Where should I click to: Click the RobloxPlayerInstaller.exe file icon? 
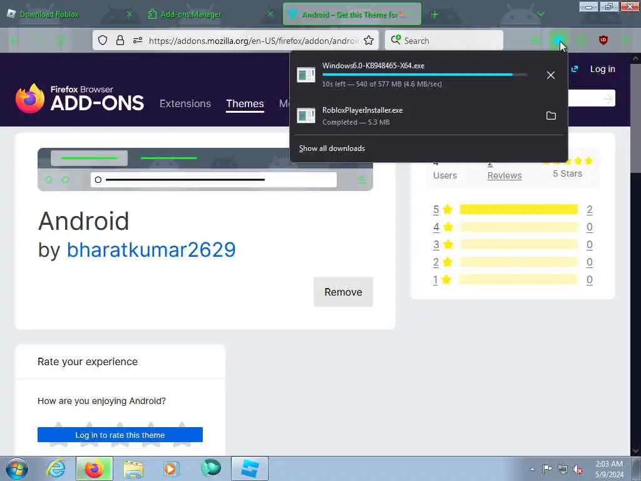[x=305, y=116]
